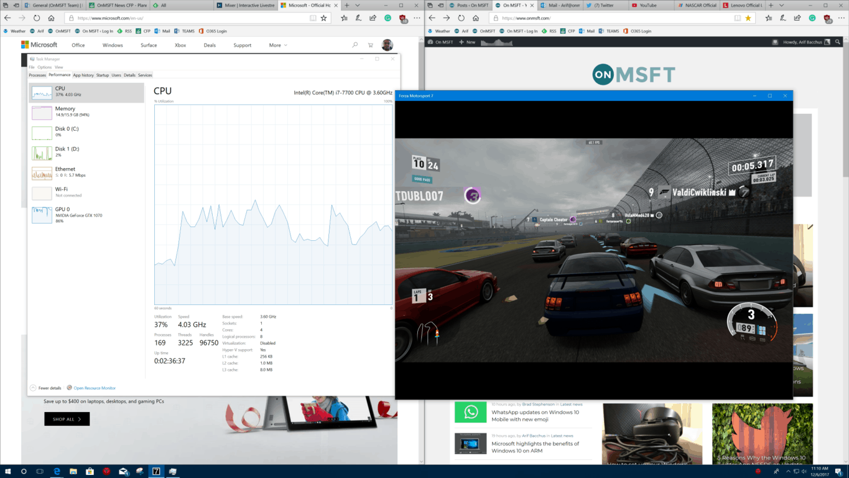Open reading view icon in left address bar
849x478 pixels.
coord(313,18)
